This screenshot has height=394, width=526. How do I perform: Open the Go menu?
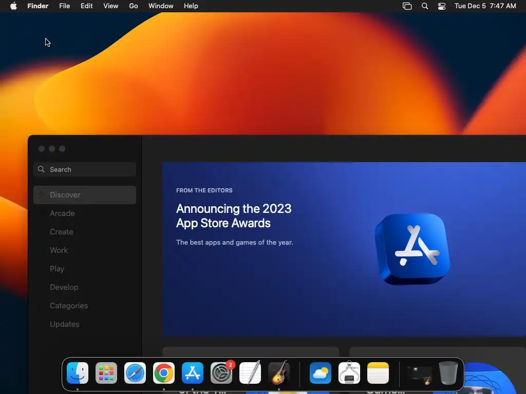pos(134,6)
